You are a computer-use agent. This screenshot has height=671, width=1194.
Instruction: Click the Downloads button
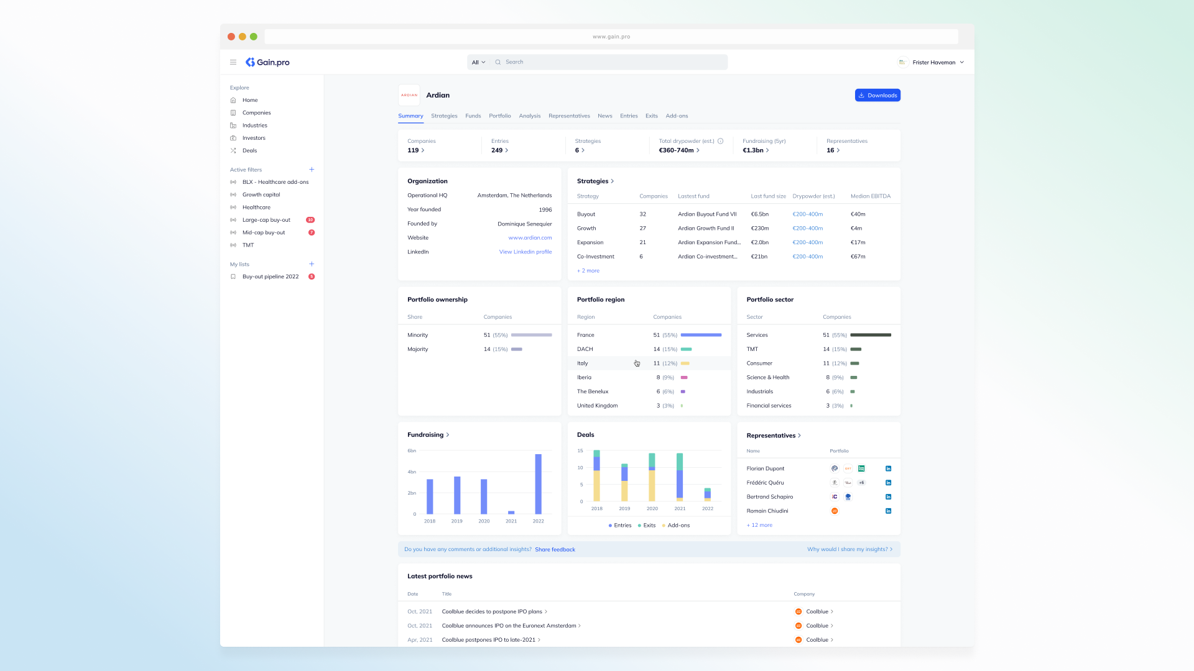(x=877, y=95)
